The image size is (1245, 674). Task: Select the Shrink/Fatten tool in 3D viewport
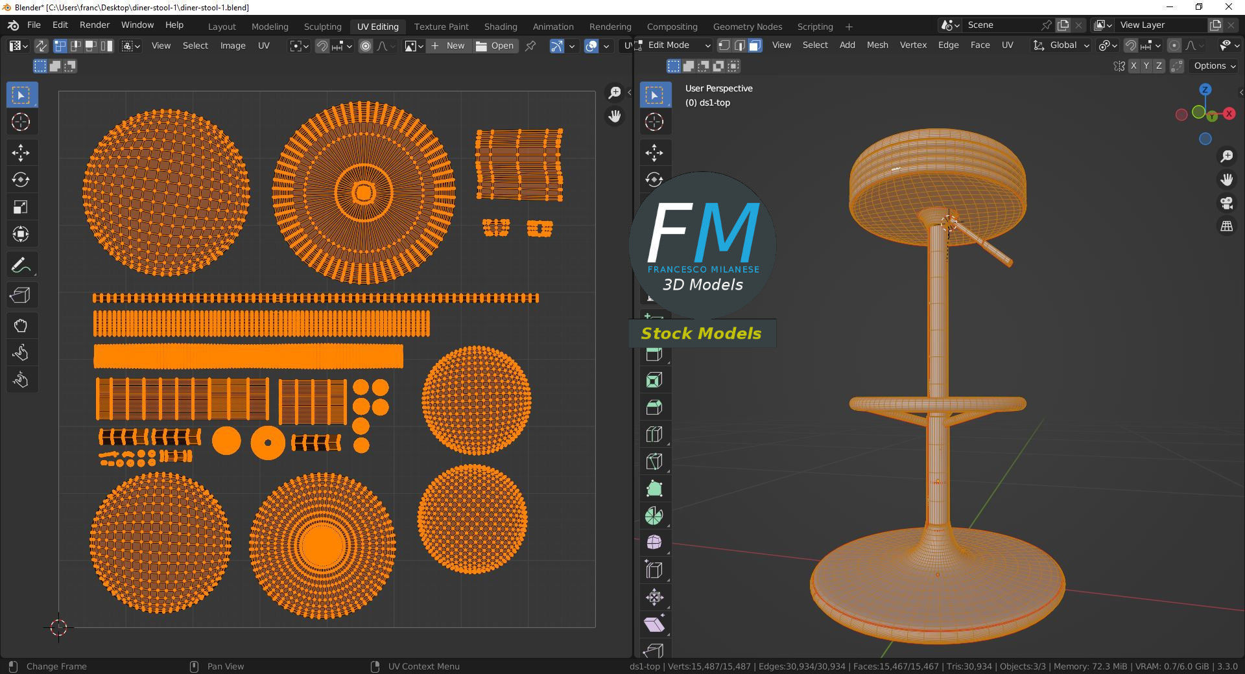click(654, 597)
